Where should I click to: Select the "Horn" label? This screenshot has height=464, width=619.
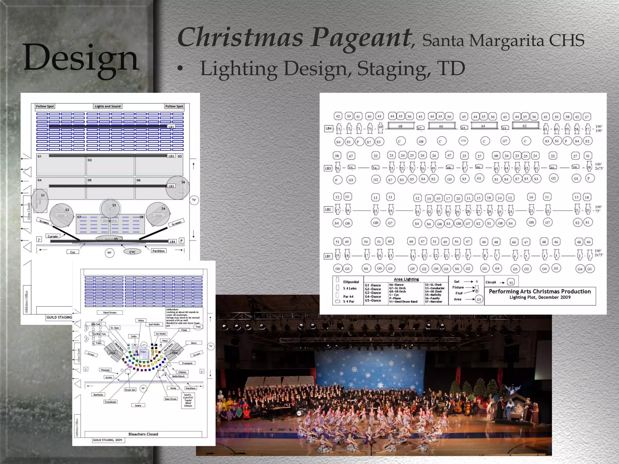194,343
